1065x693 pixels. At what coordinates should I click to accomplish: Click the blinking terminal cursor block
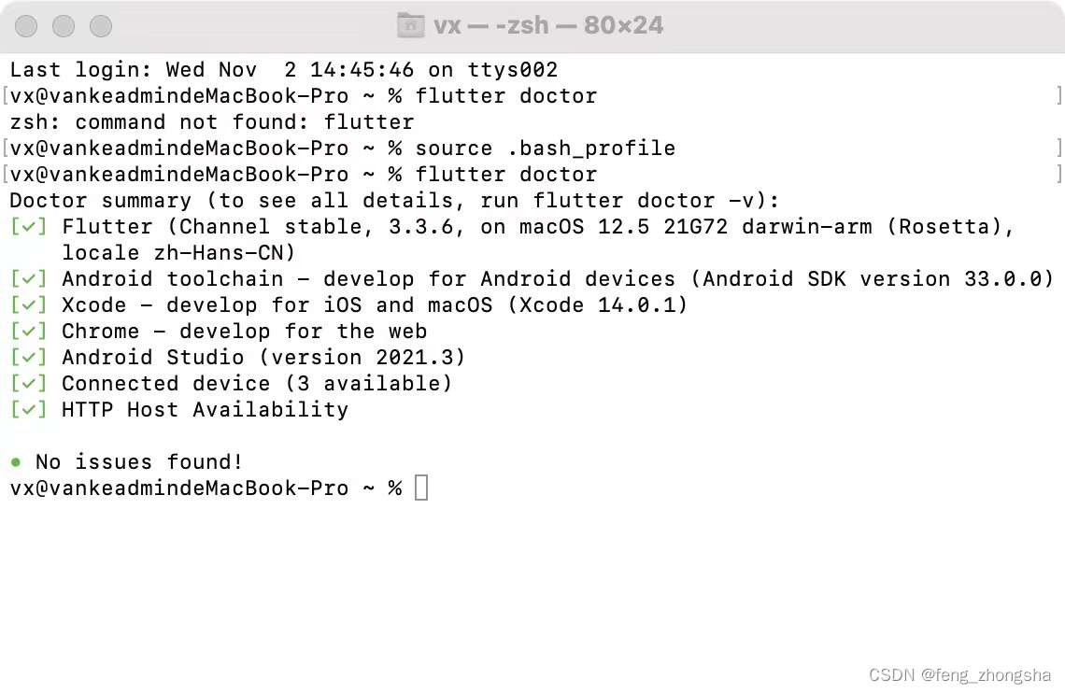pos(420,487)
